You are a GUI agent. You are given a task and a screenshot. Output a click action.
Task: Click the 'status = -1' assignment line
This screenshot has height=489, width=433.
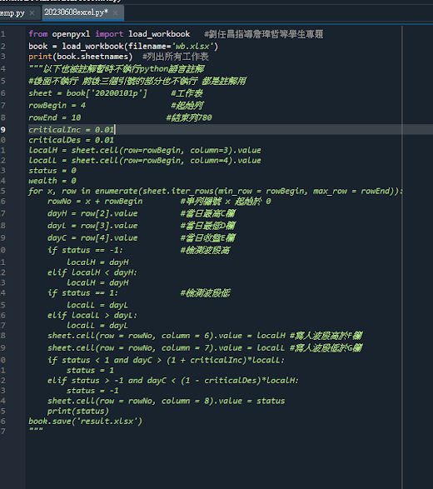pos(92,391)
